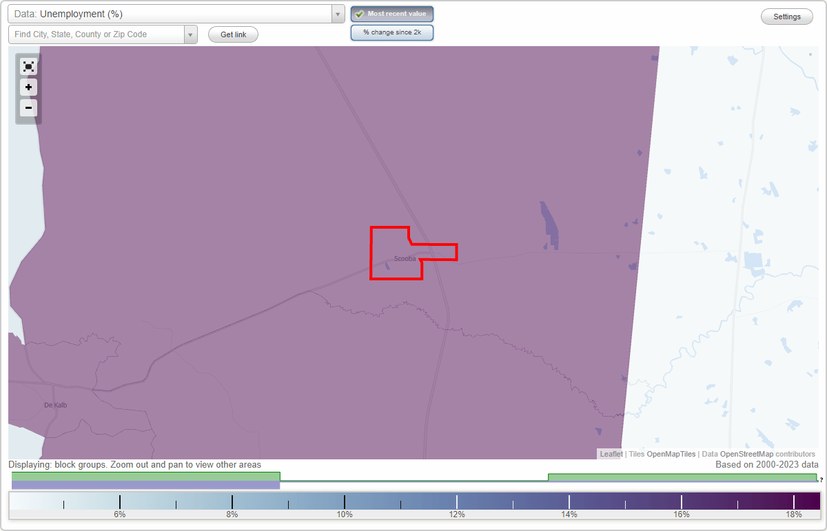Click the full-extent icon on the map toolbar
The height and width of the screenshot is (531, 827).
(x=28, y=67)
